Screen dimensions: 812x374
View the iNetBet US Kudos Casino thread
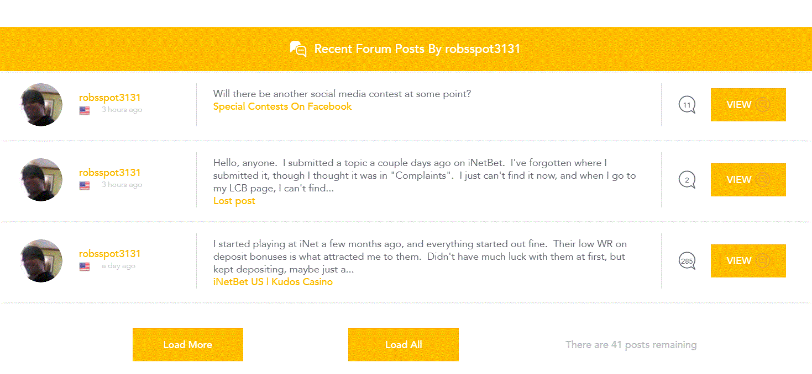748,261
